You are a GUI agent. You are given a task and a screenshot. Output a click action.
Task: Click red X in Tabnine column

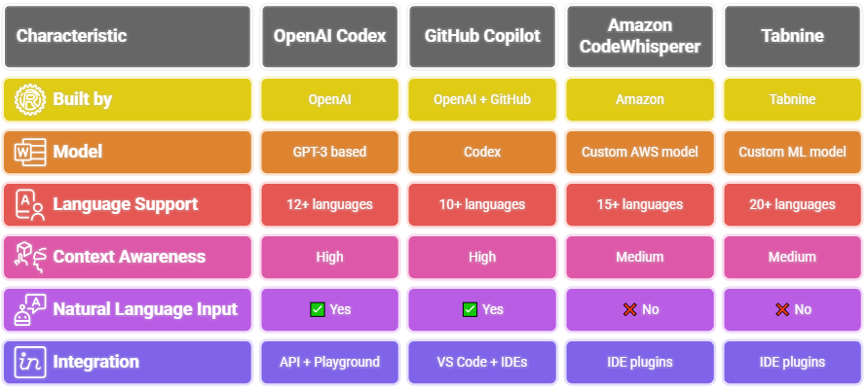click(782, 309)
